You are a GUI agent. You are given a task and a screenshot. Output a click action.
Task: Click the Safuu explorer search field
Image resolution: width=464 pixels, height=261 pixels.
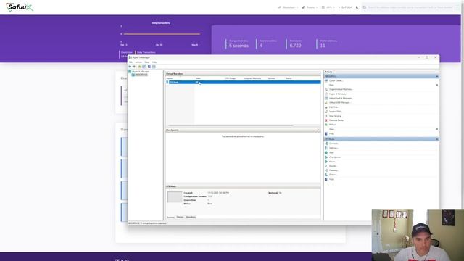[411, 7]
